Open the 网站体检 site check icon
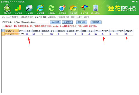 click(x=7, y=10)
